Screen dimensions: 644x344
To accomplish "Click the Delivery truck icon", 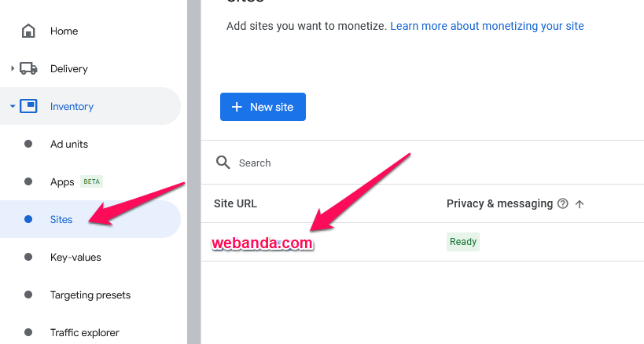I will [x=28, y=69].
